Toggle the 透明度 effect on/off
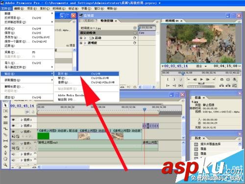 [x=81, y=43]
